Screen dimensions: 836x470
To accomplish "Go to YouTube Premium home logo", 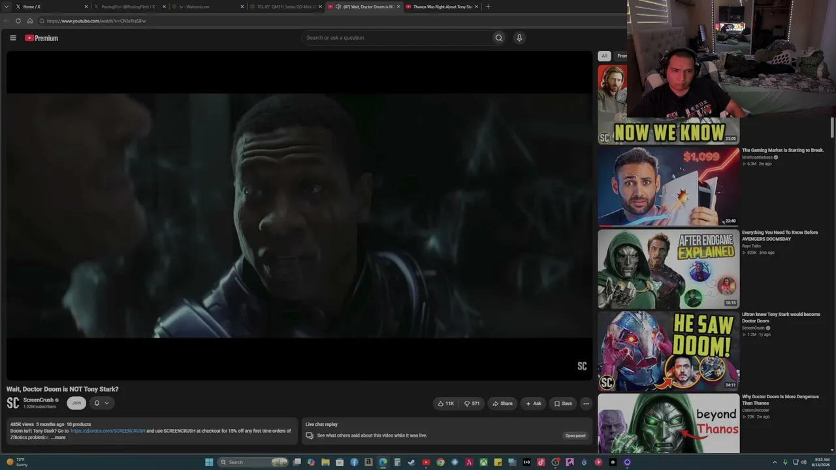I will (41, 38).
